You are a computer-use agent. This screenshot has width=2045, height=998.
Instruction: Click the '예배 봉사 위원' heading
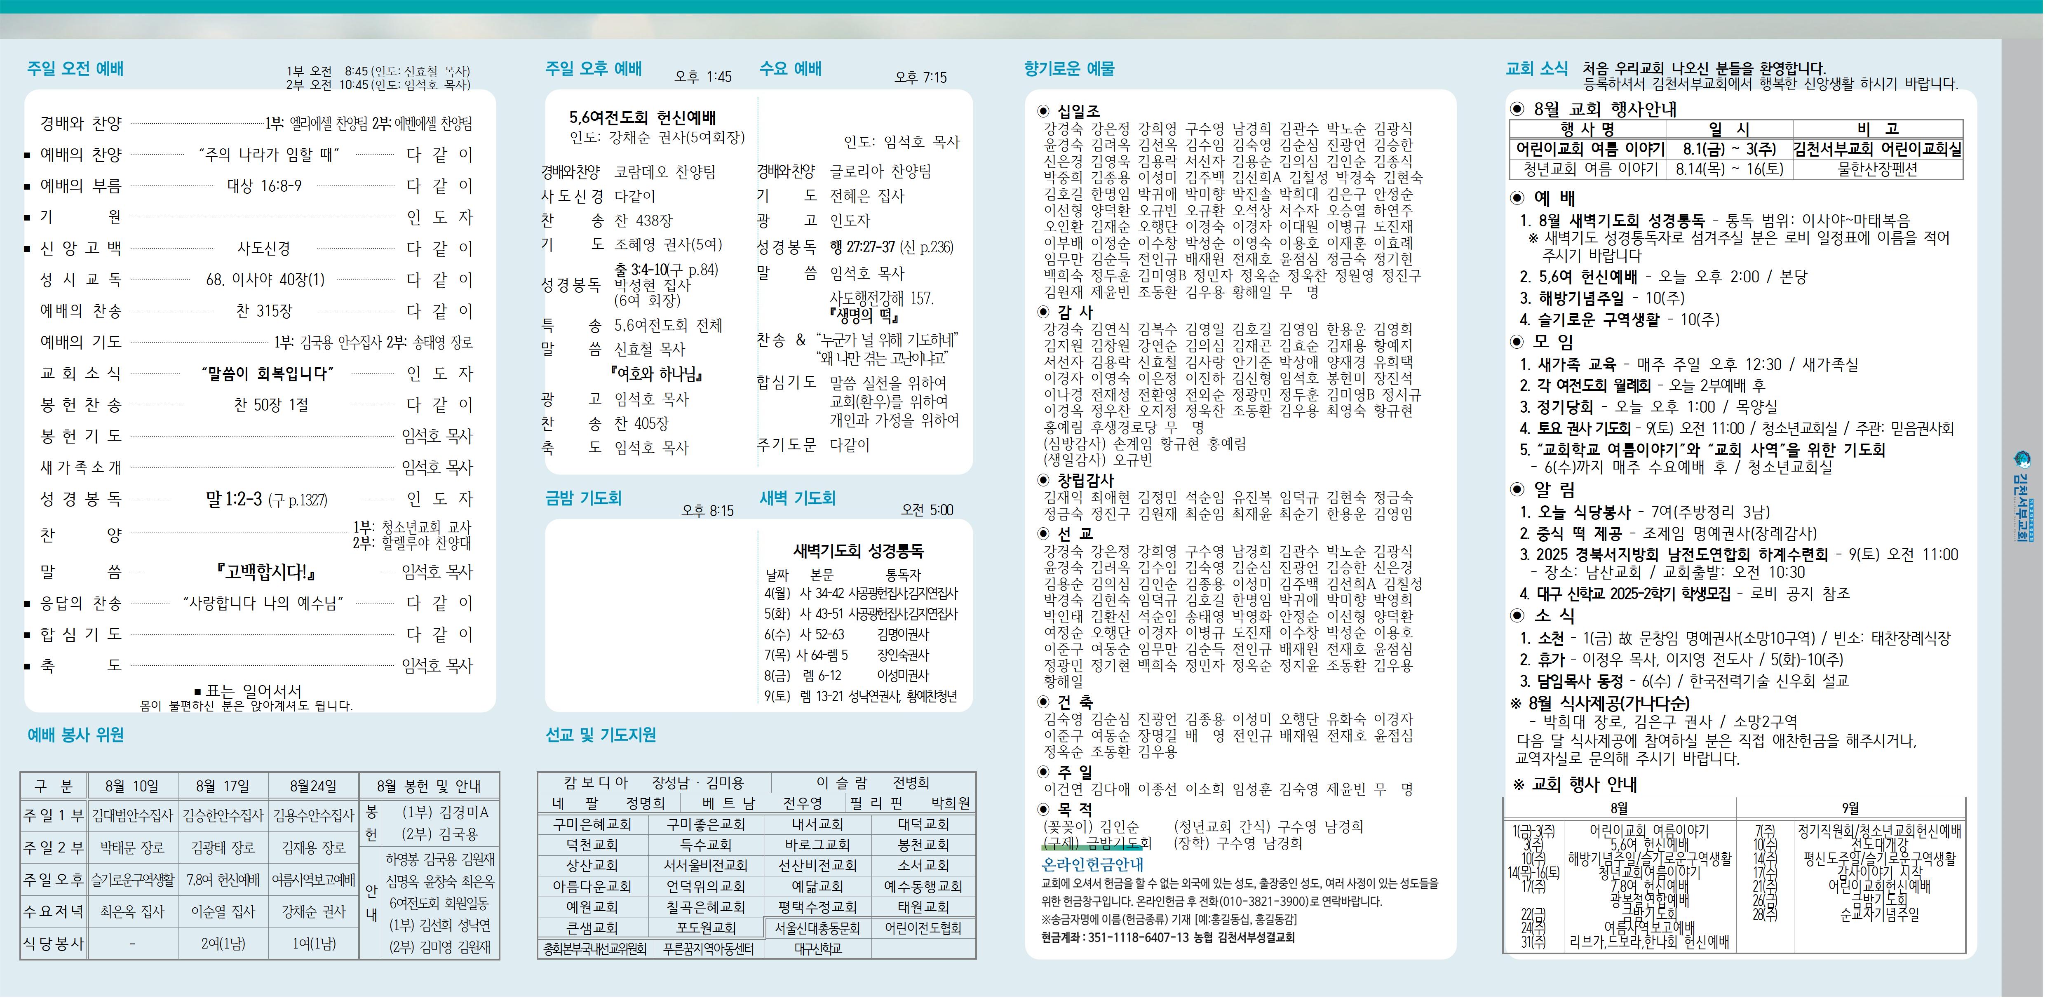point(75,735)
